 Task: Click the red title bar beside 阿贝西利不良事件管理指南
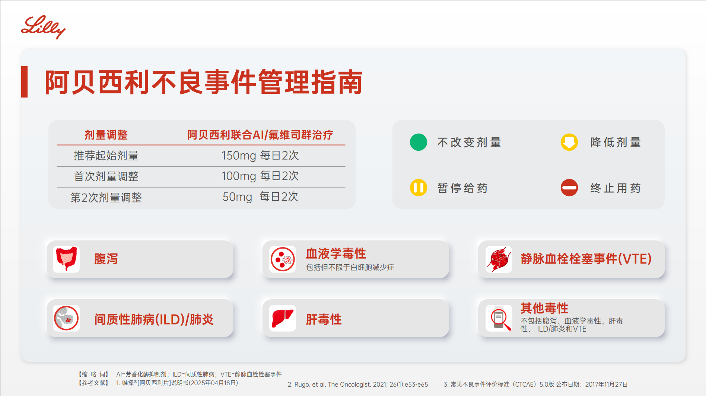25,83
